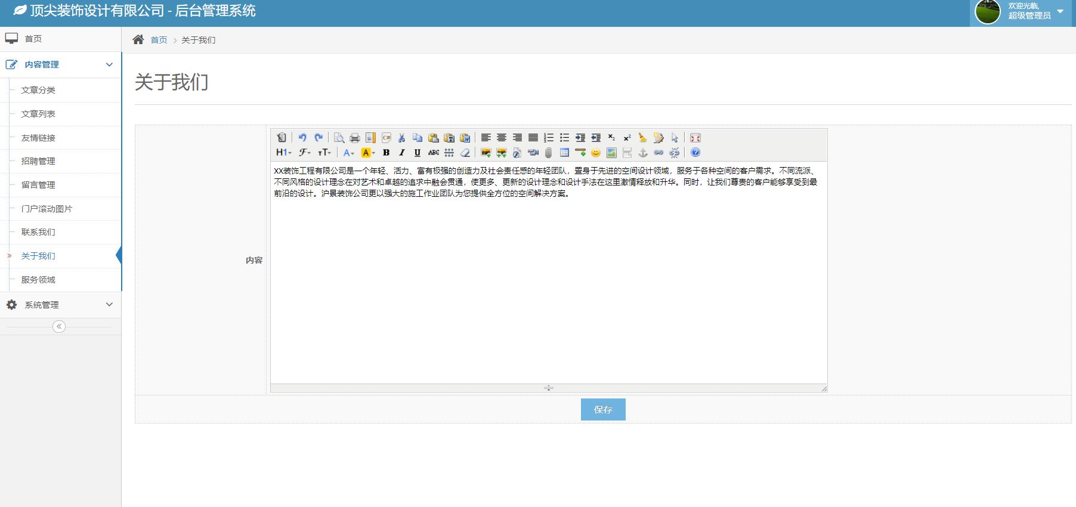1076x507 pixels.
Task: Undo the last edit
Action: (302, 138)
